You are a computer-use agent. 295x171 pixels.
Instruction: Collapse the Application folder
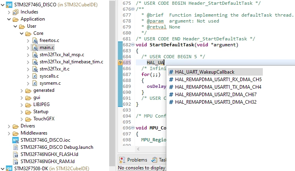[x=9, y=19]
